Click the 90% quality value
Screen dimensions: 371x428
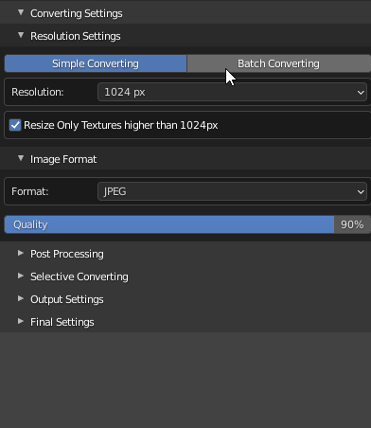[352, 224]
